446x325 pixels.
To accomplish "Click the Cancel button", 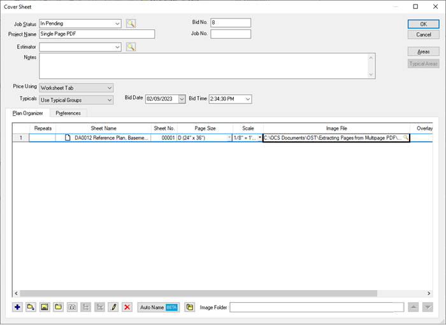I will (x=424, y=34).
